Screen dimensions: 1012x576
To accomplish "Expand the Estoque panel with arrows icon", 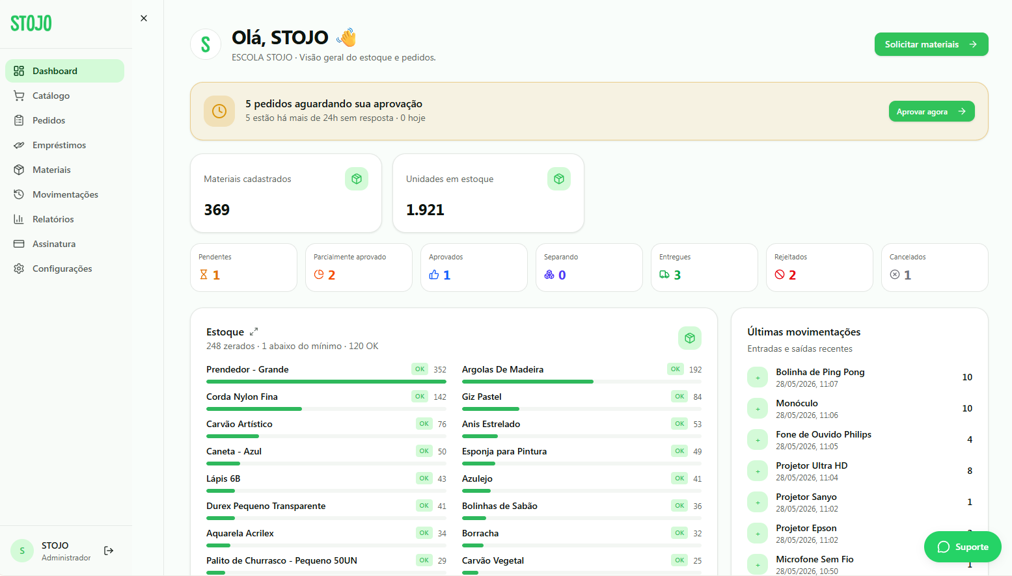I will tap(254, 332).
